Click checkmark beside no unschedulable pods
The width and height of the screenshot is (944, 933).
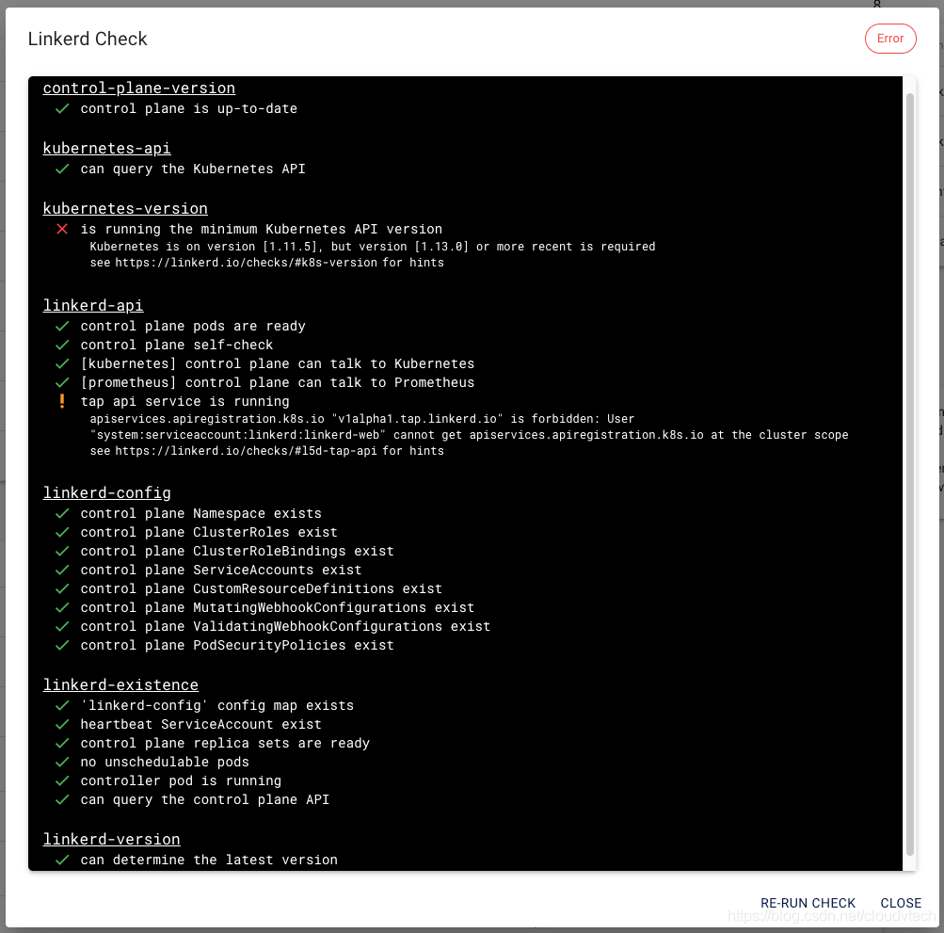62,762
